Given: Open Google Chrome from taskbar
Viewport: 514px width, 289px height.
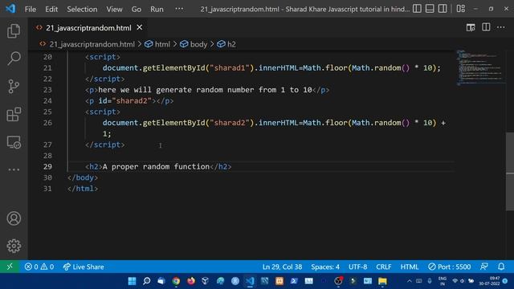Looking at the screenshot, I should [176, 281].
